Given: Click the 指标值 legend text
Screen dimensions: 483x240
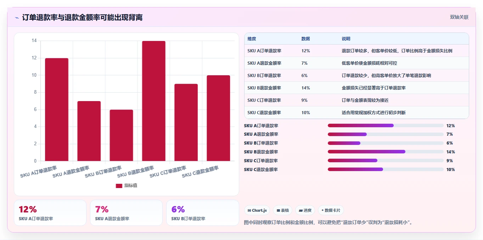Looking at the screenshot, I should tap(131, 186).
